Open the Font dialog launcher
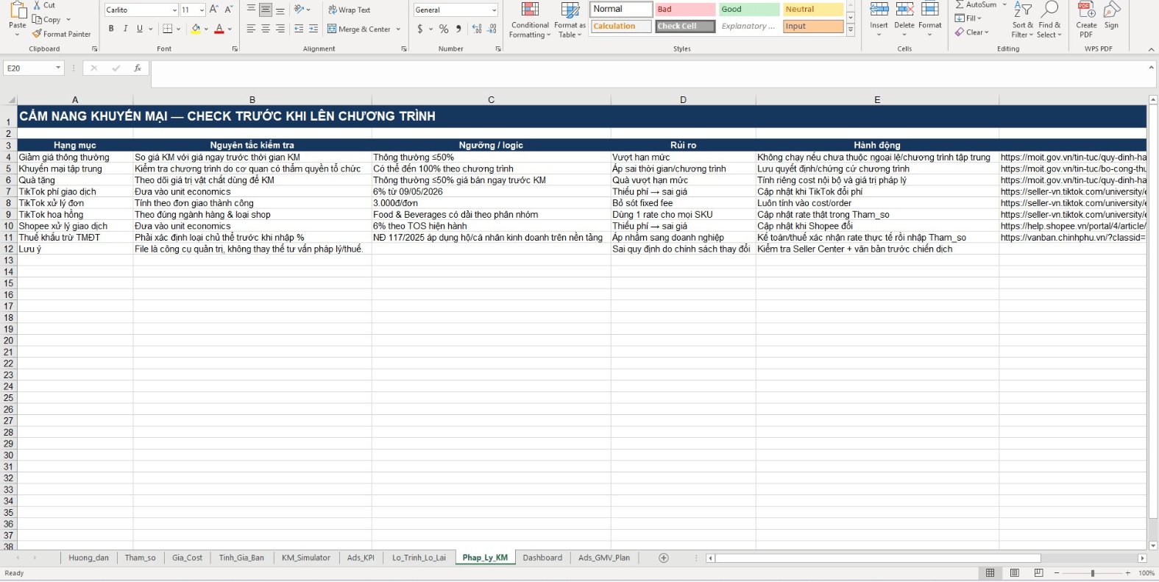 [235, 49]
